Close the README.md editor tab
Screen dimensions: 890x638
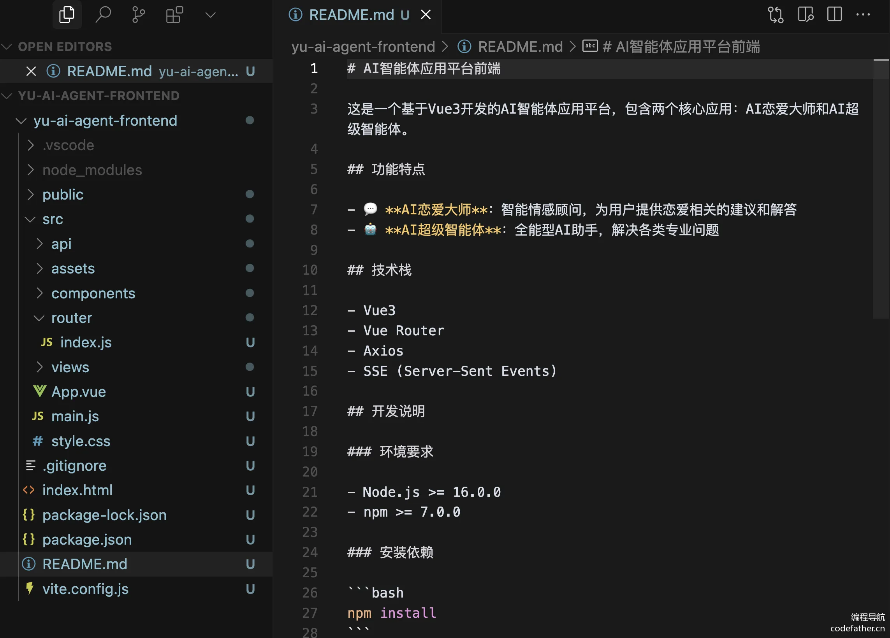426,15
